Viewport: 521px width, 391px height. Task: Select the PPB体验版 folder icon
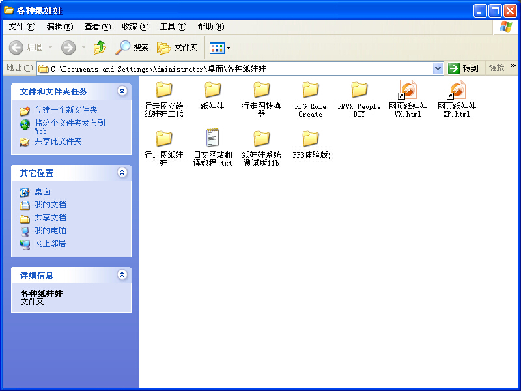[311, 139]
